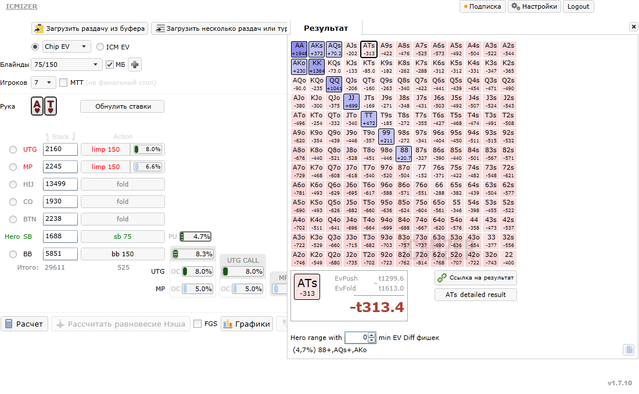
Task: Click the Ace of hearts card
Action: pos(37,106)
